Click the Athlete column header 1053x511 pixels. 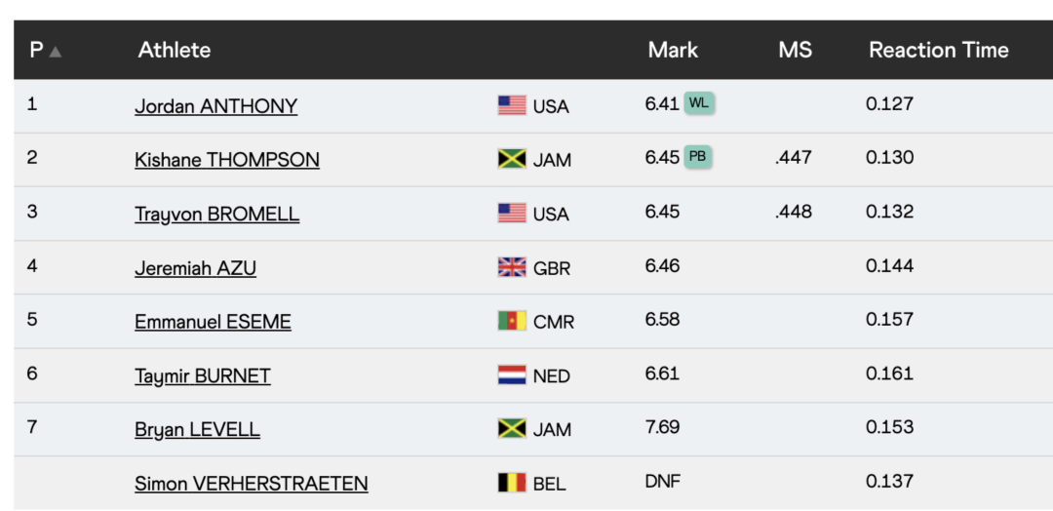point(174,50)
